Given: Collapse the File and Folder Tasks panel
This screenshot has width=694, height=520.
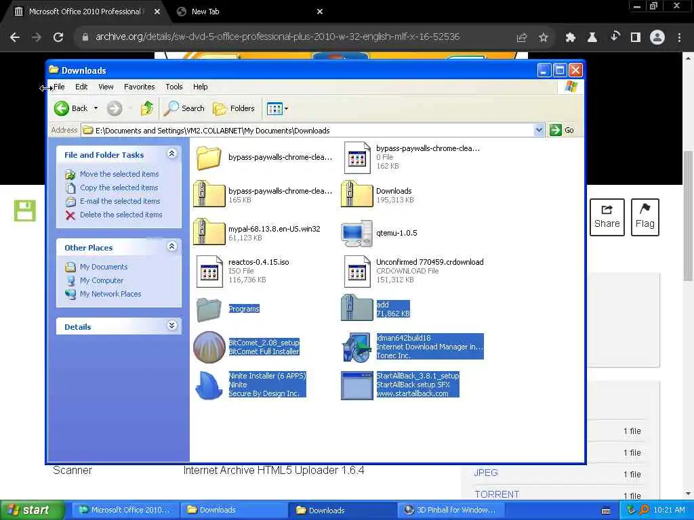Looking at the screenshot, I should [x=171, y=154].
